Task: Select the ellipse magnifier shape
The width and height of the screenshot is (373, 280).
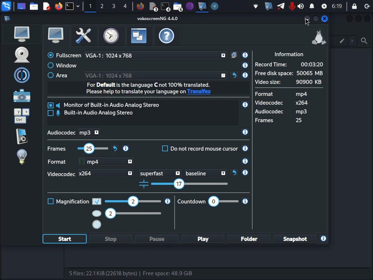Action: coord(97,213)
